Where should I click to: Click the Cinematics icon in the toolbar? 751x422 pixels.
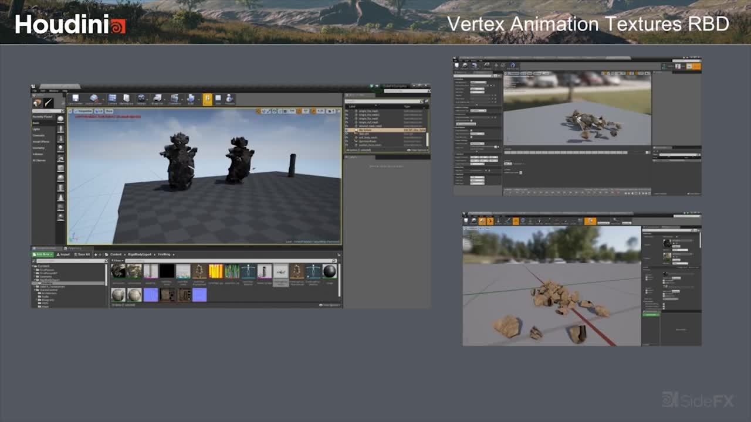pos(175,99)
